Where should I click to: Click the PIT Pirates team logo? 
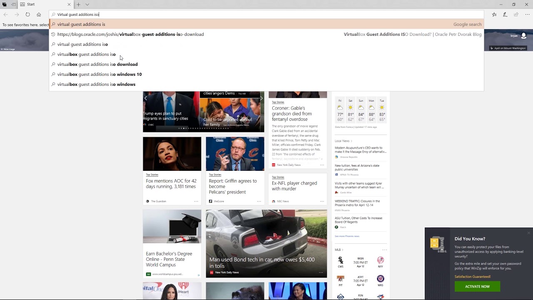341,279
